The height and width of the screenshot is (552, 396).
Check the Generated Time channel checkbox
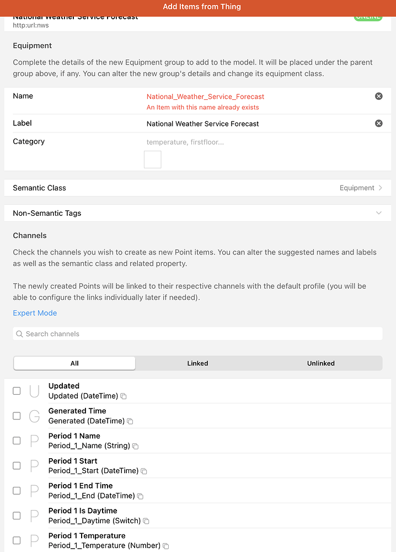click(17, 416)
